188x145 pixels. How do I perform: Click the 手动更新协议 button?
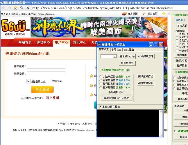point(116,92)
